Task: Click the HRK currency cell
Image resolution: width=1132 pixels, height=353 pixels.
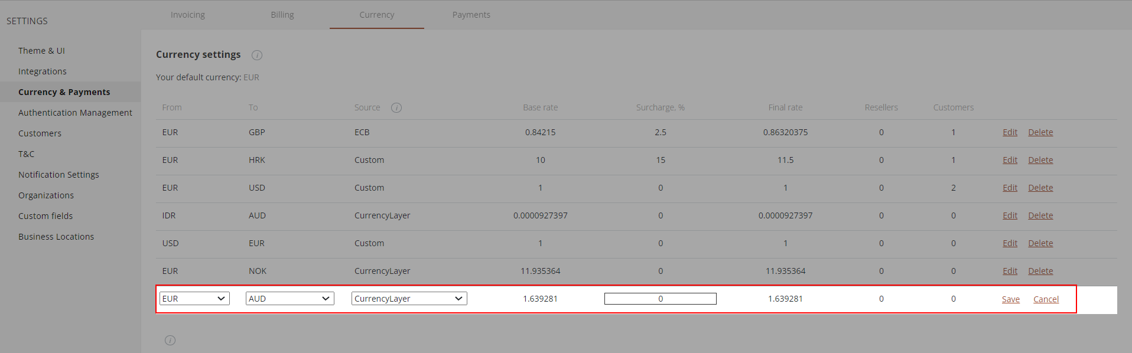Action: [256, 160]
